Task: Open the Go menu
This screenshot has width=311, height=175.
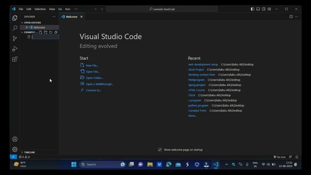Action: click(60, 9)
